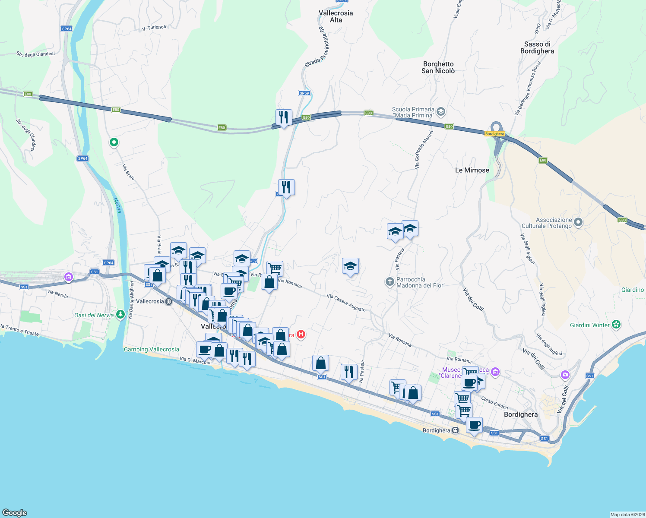Select the coffee cup marker near Bordighera station

coord(474,425)
